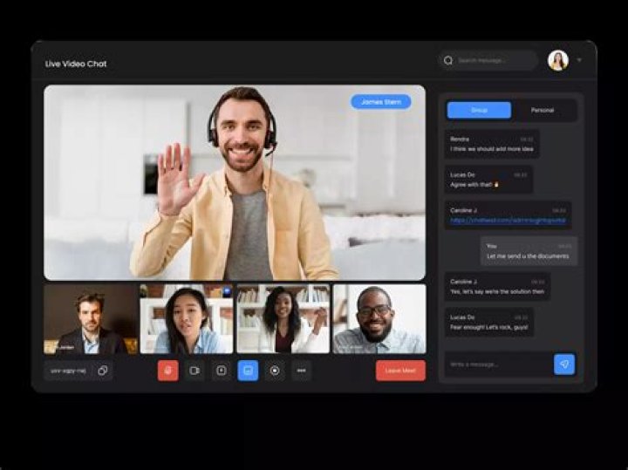Open the three-dots more options button
Viewport: 628px width, 470px height.
[302, 371]
